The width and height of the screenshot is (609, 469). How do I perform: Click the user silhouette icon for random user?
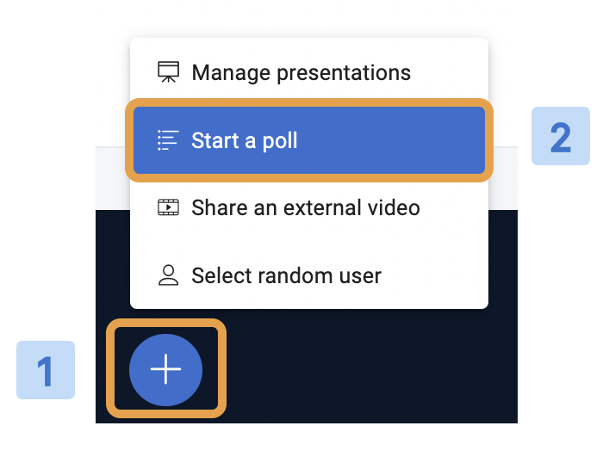coord(168,275)
